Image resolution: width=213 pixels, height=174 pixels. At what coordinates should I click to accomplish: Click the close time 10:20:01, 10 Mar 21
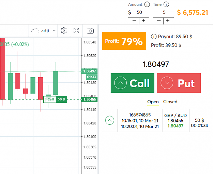tap(140, 126)
